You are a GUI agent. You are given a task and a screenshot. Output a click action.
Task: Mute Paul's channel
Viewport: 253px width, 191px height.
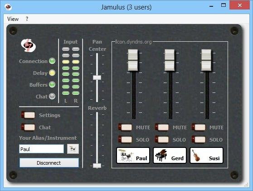(125, 127)
